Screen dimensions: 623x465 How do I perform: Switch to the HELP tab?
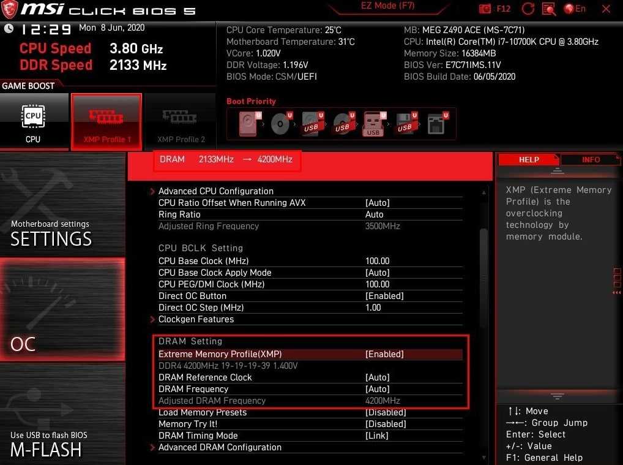[528, 159]
